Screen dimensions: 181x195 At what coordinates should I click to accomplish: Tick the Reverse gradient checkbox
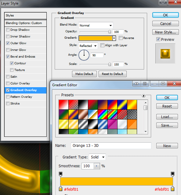point(121,38)
